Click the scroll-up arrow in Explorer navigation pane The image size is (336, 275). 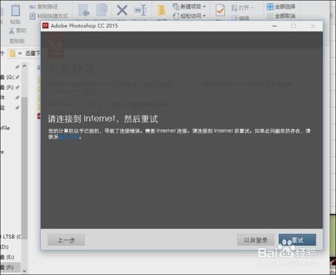click(24, 66)
